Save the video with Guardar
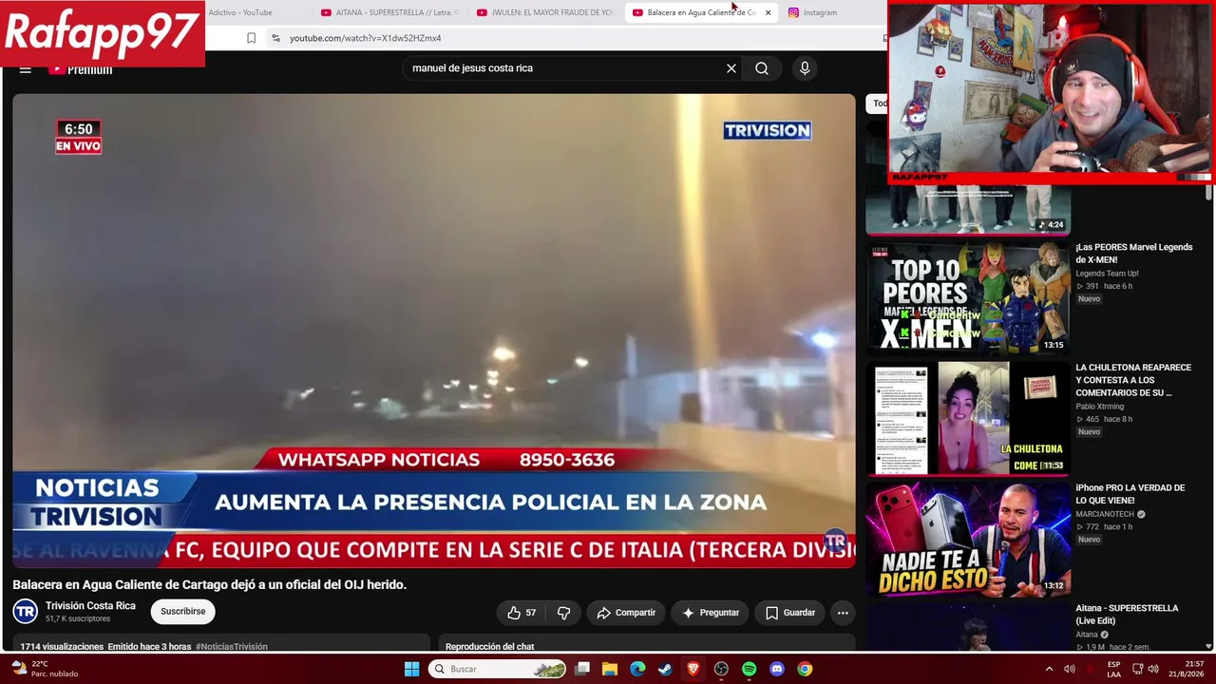The image size is (1216, 684). click(x=790, y=613)
